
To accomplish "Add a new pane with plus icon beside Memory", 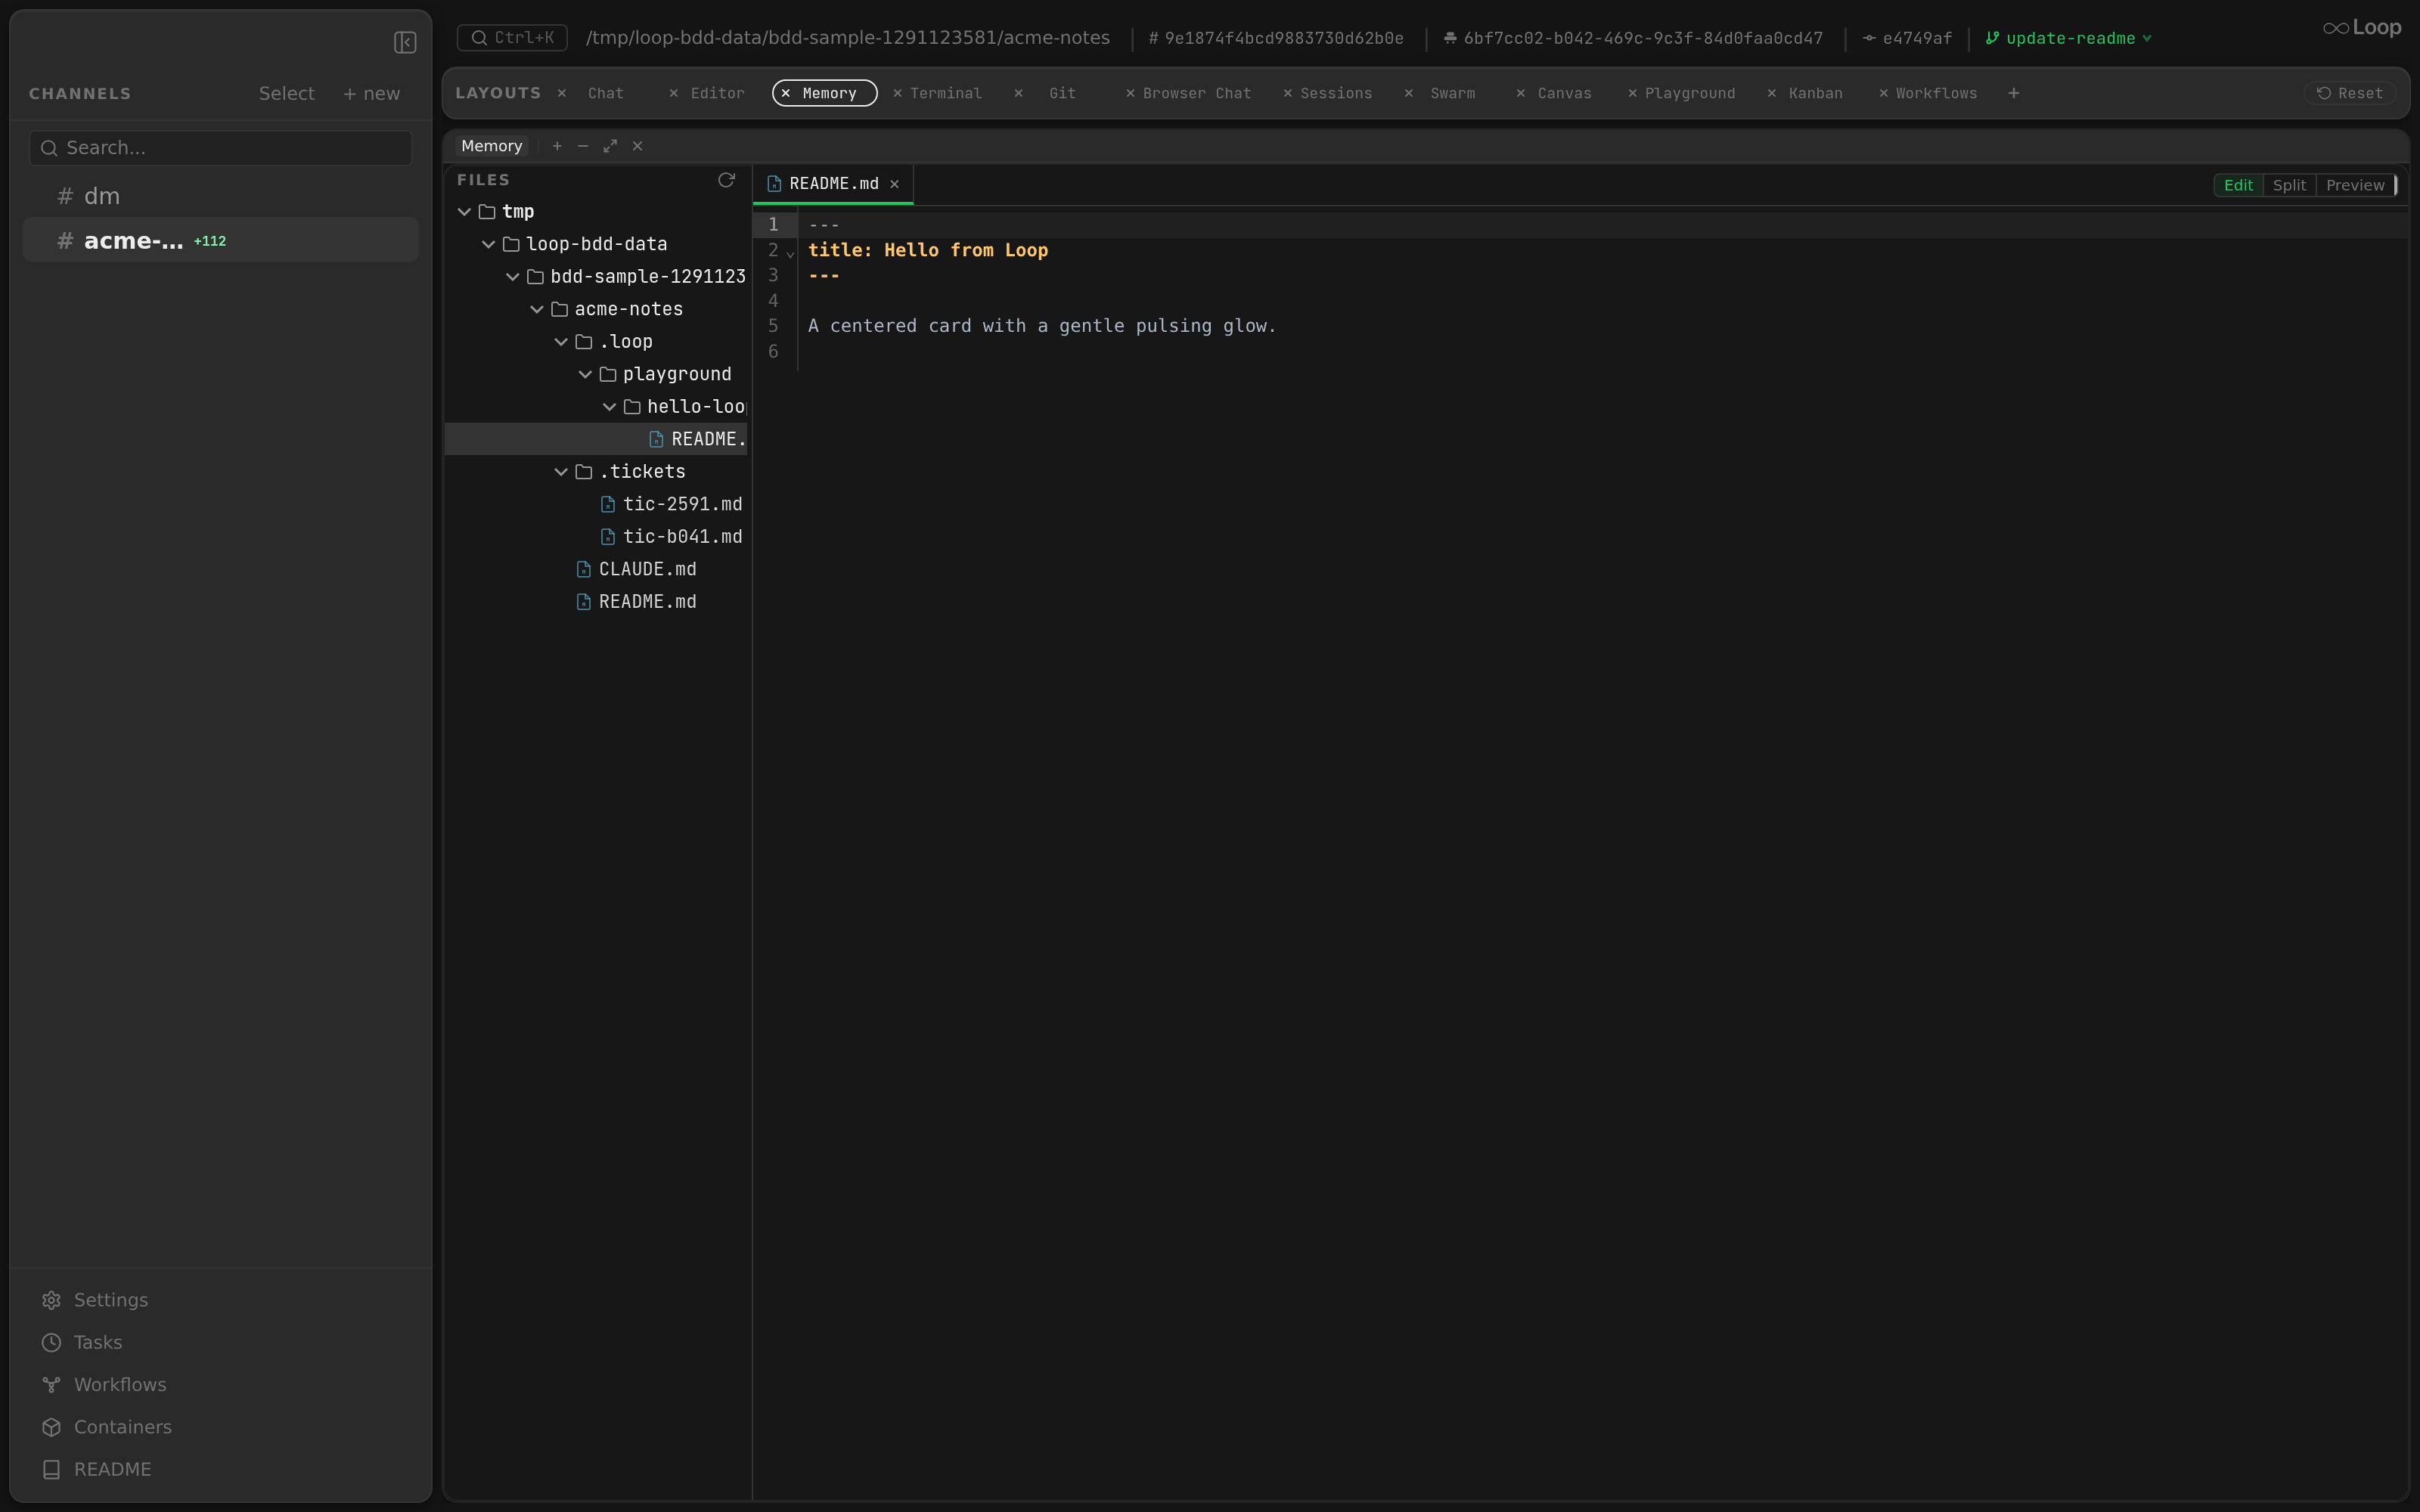I will [x=557, y=146].
